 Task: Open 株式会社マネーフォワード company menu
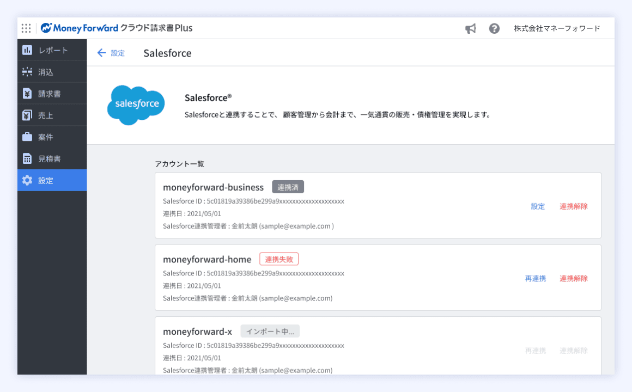[x=557, y=28]
